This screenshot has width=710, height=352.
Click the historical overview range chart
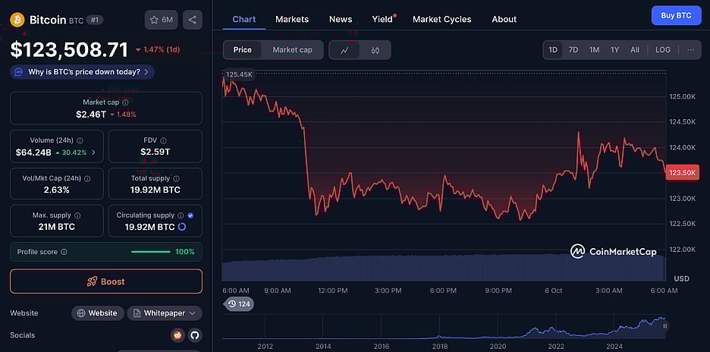click(x=444, y=327)
